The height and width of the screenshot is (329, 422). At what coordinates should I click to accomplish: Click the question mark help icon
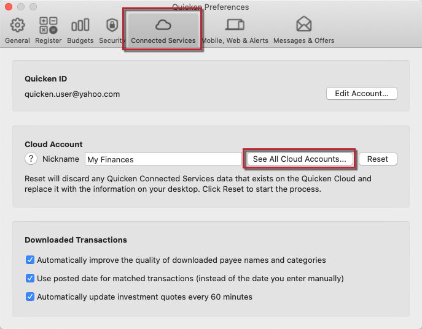[31, 159]
